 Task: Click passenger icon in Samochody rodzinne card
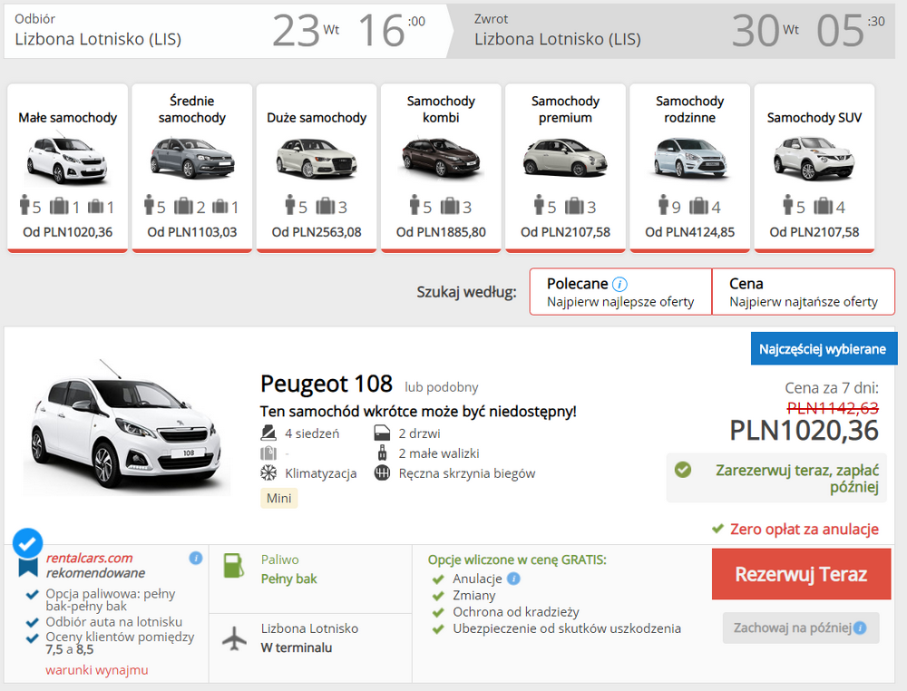click(x=663, y=205)
